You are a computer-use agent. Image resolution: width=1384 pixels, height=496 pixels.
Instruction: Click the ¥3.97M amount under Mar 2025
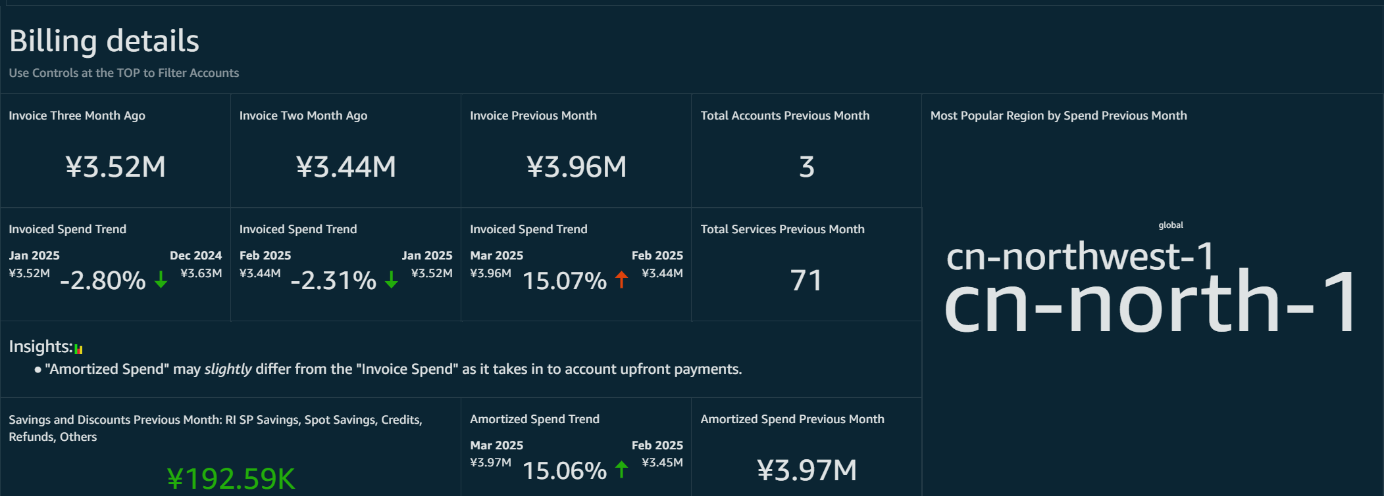coord(491,462)
